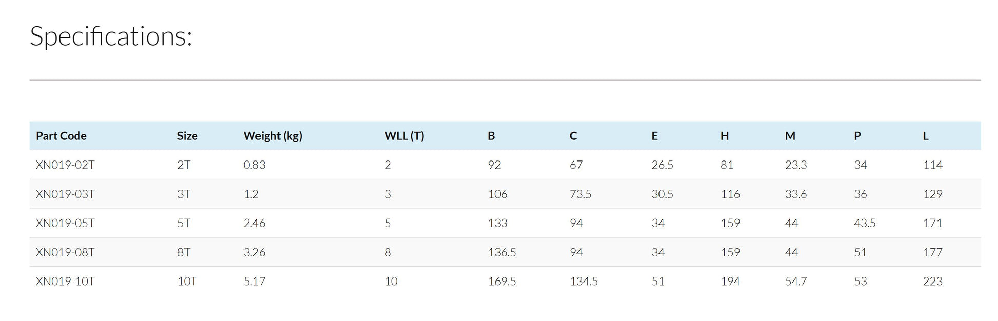The width and height of the screenshot is (998, 321).
Task: Select part code XN019-10T
Action: coord(65,282)
